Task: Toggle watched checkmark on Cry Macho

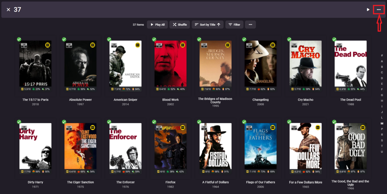Action: pos(289,39)
